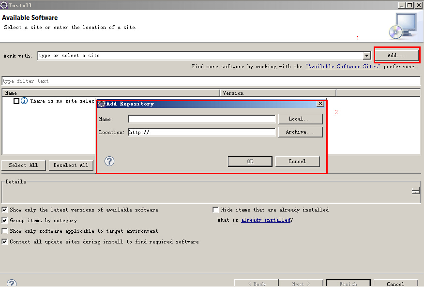The width and height of the screenshot is (424, 287).
Task: Click the Details panel resize icon
Action: [415, 191]
